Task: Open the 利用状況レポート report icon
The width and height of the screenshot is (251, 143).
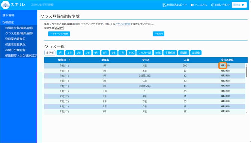Action: pos(164,5)
